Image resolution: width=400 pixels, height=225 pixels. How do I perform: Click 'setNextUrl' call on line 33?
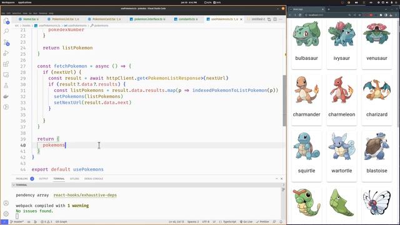[x=67, y=102]
